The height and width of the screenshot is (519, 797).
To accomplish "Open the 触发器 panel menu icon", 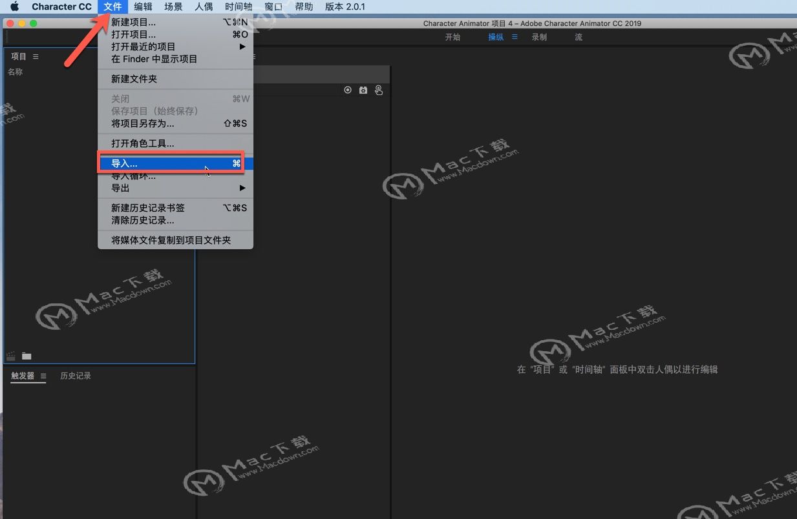I will (x=43, y=376).
